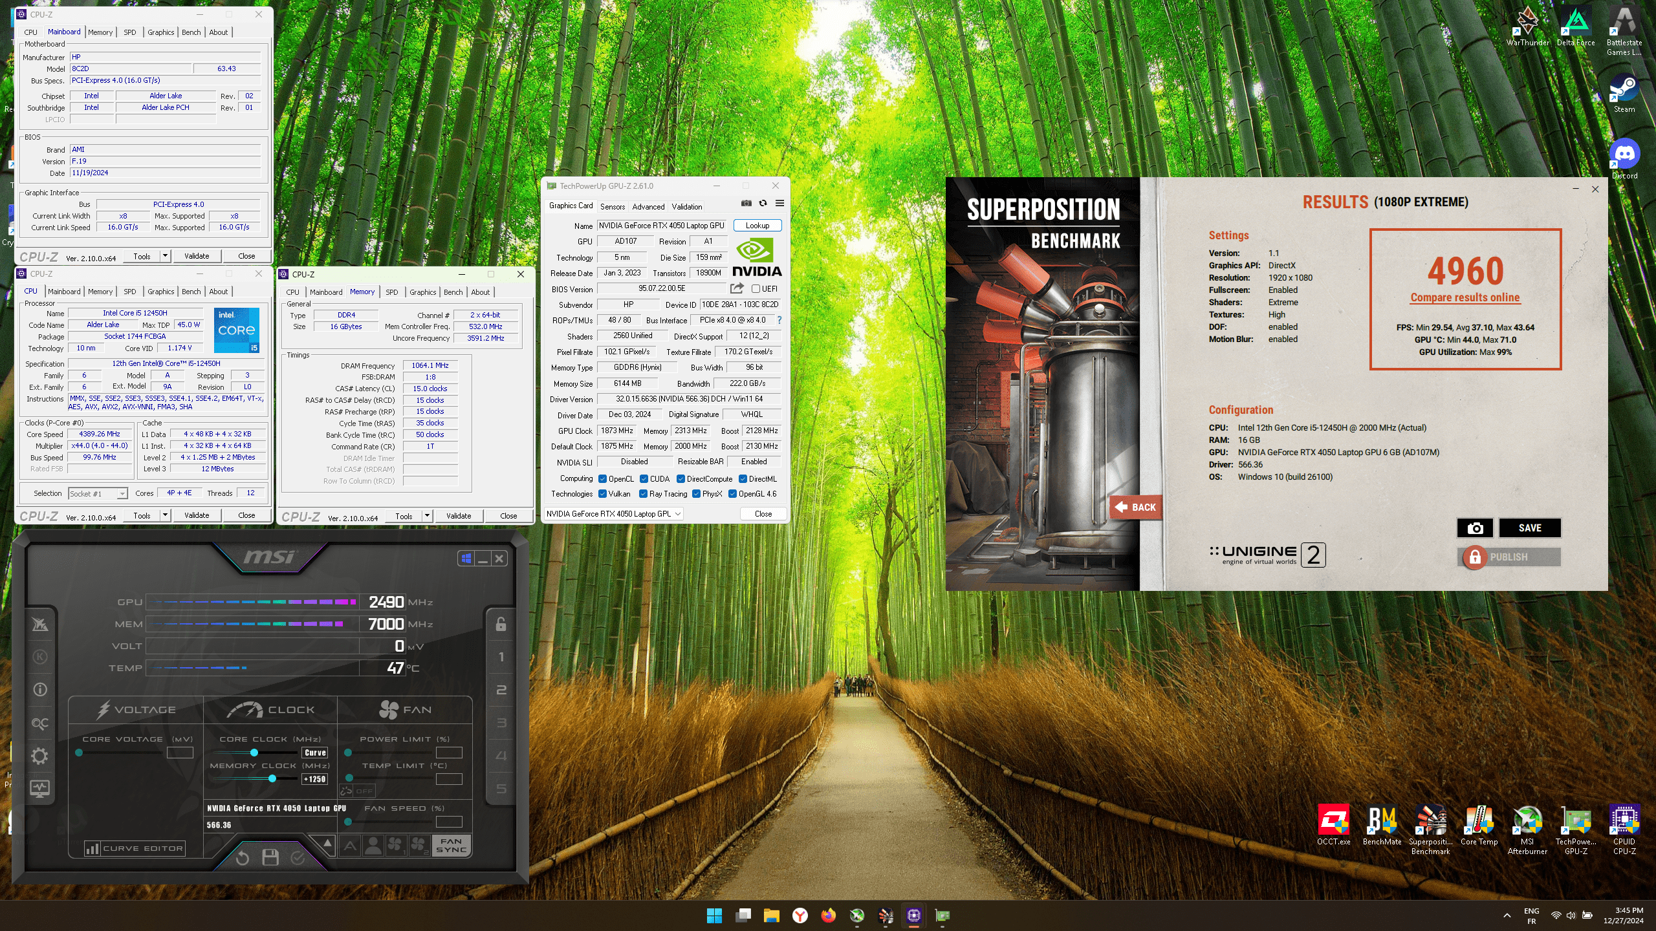Click BACK button in Superposition
This screenshot has width=1656, height=931.
(1136, 508)
